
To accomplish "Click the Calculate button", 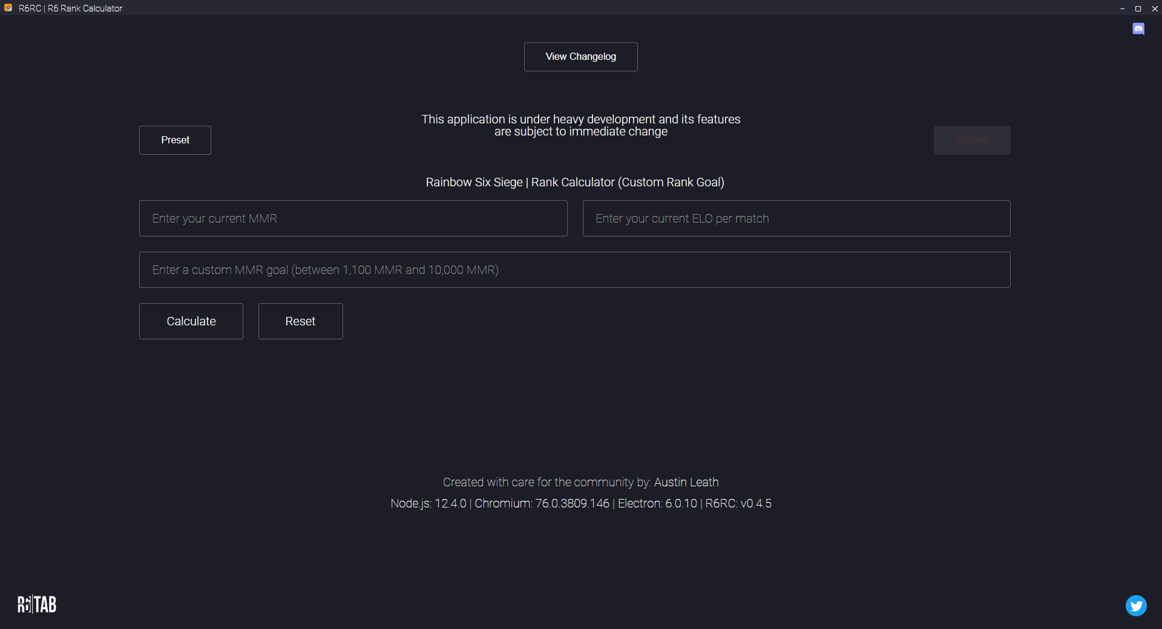I will point(191,321).
